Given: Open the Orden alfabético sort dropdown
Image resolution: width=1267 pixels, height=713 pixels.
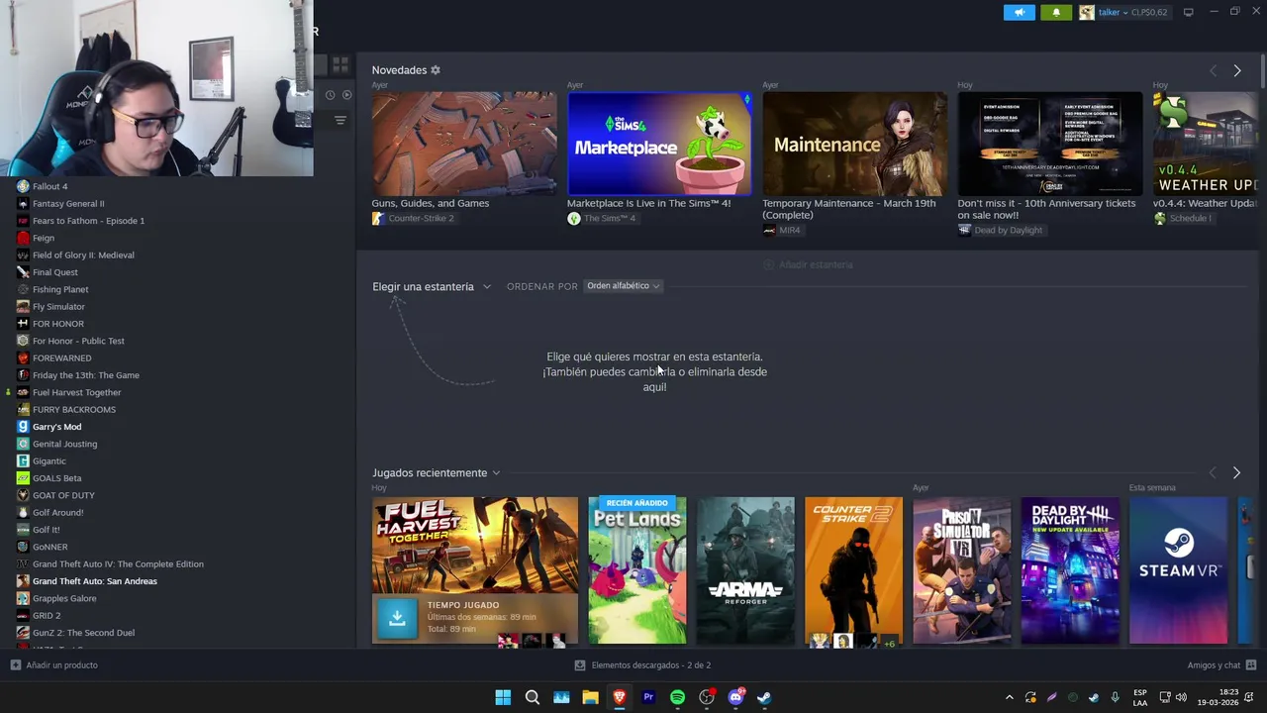Looking at the screenshot, I should click(x=623, y=286).
